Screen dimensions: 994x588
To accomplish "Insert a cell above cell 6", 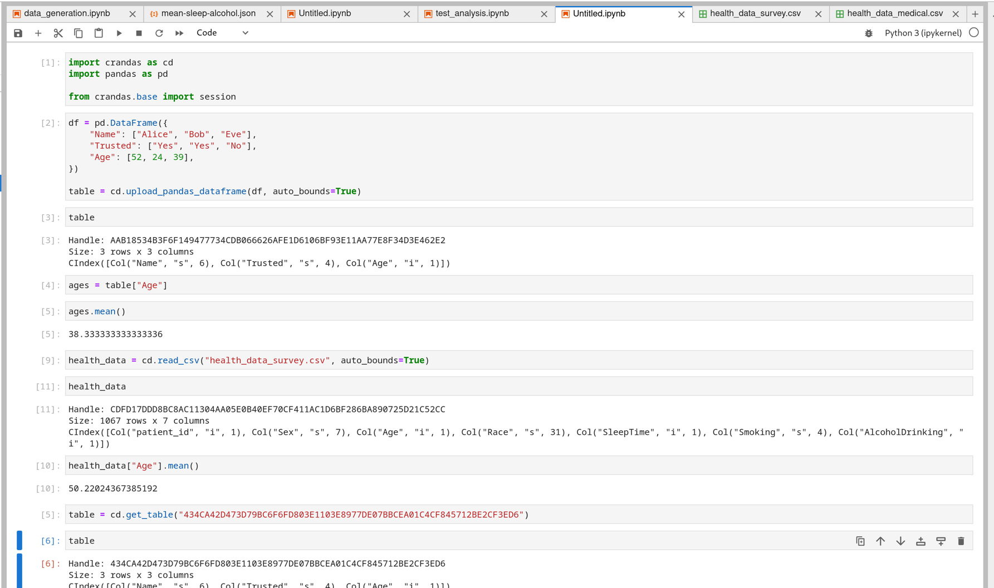I will 920,541.
